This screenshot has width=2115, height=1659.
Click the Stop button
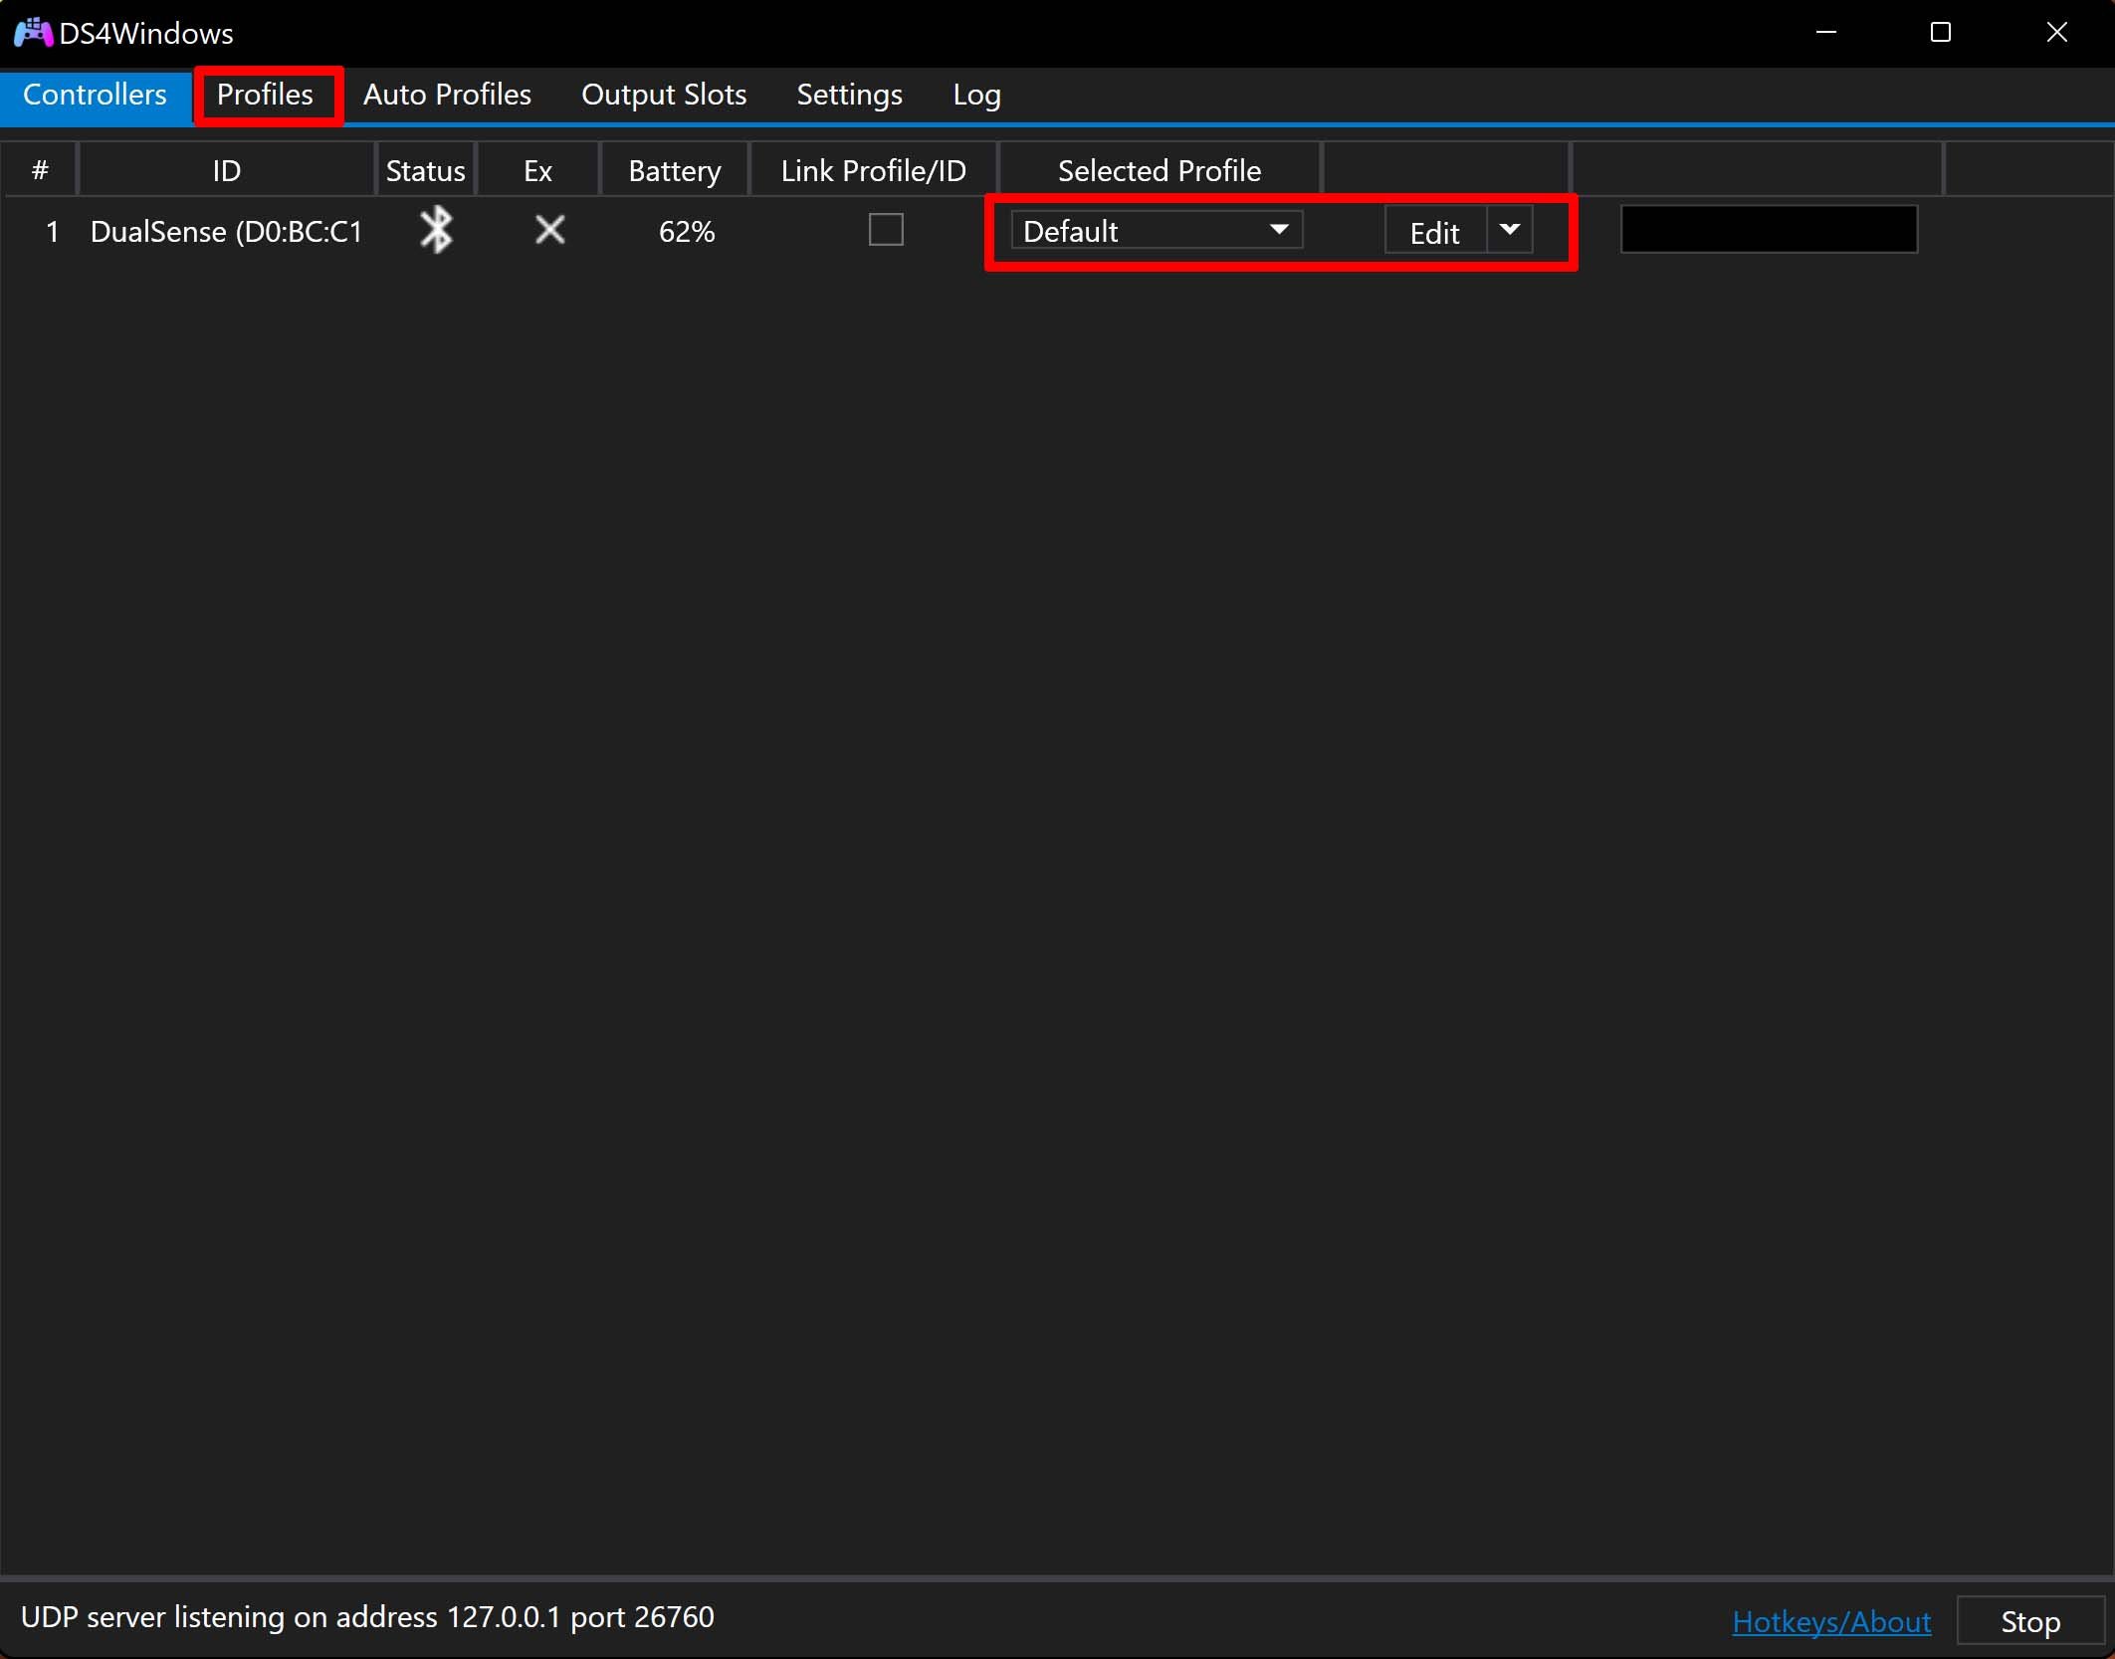[2030, 1621]
